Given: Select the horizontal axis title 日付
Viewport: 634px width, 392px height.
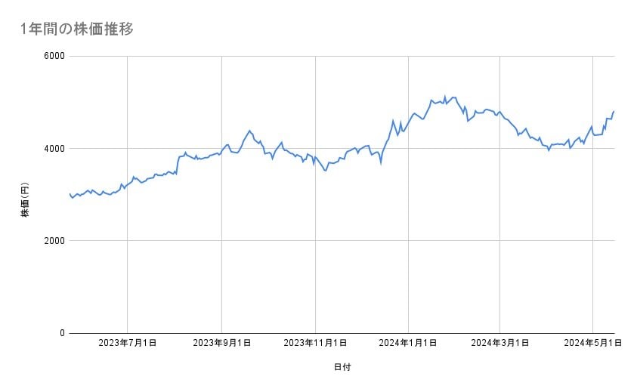Looking at the screenshot, I should 342,367.
